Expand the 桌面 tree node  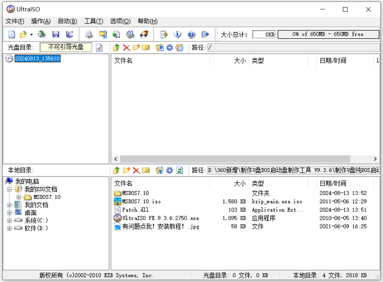click(9, 213)
